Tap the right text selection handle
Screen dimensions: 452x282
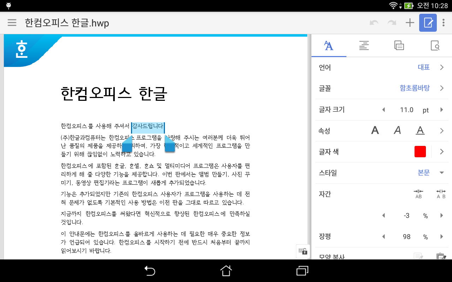click(170, 145)
